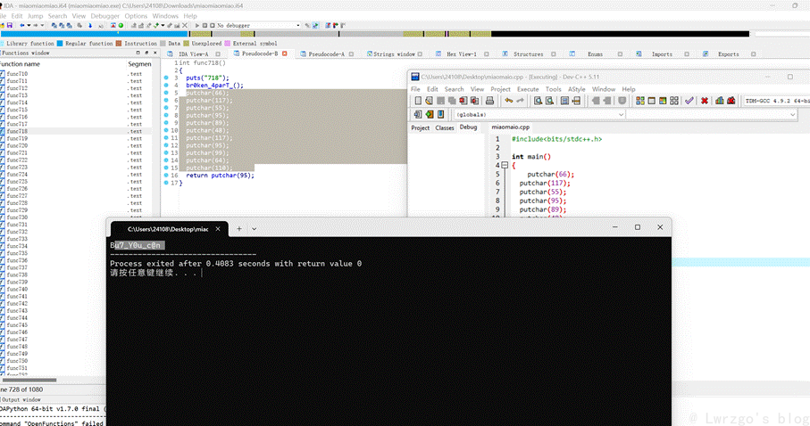Screen dimensions: 810x426
Task: Open Dev-C++ Execute menu
Action: click(x=528, y=89)
